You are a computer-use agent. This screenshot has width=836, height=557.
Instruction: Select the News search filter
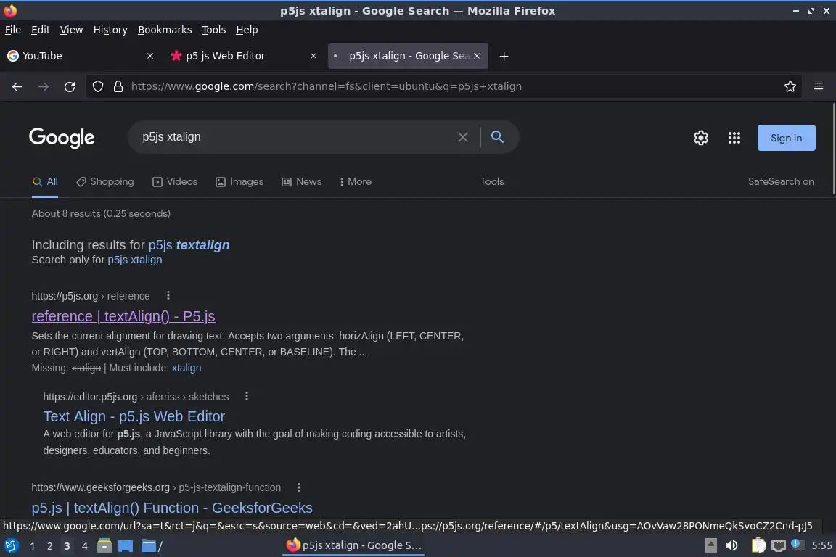[x=302, y=182]
